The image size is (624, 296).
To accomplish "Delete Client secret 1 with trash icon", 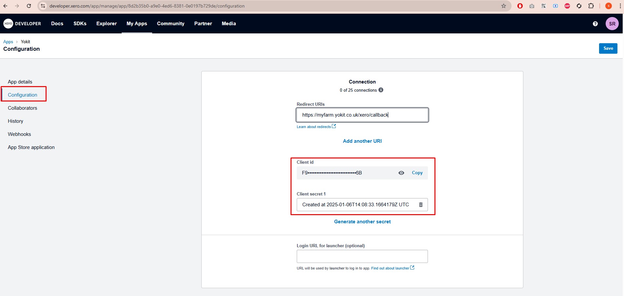I will 421,205.
